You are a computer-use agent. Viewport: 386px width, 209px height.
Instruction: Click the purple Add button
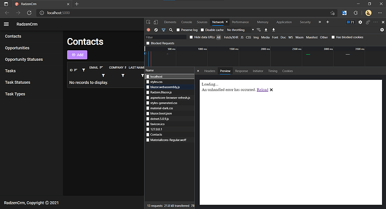[77, 55]
